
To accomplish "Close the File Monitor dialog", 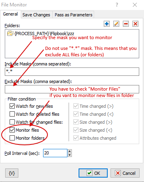I will (x=135, y=5).
